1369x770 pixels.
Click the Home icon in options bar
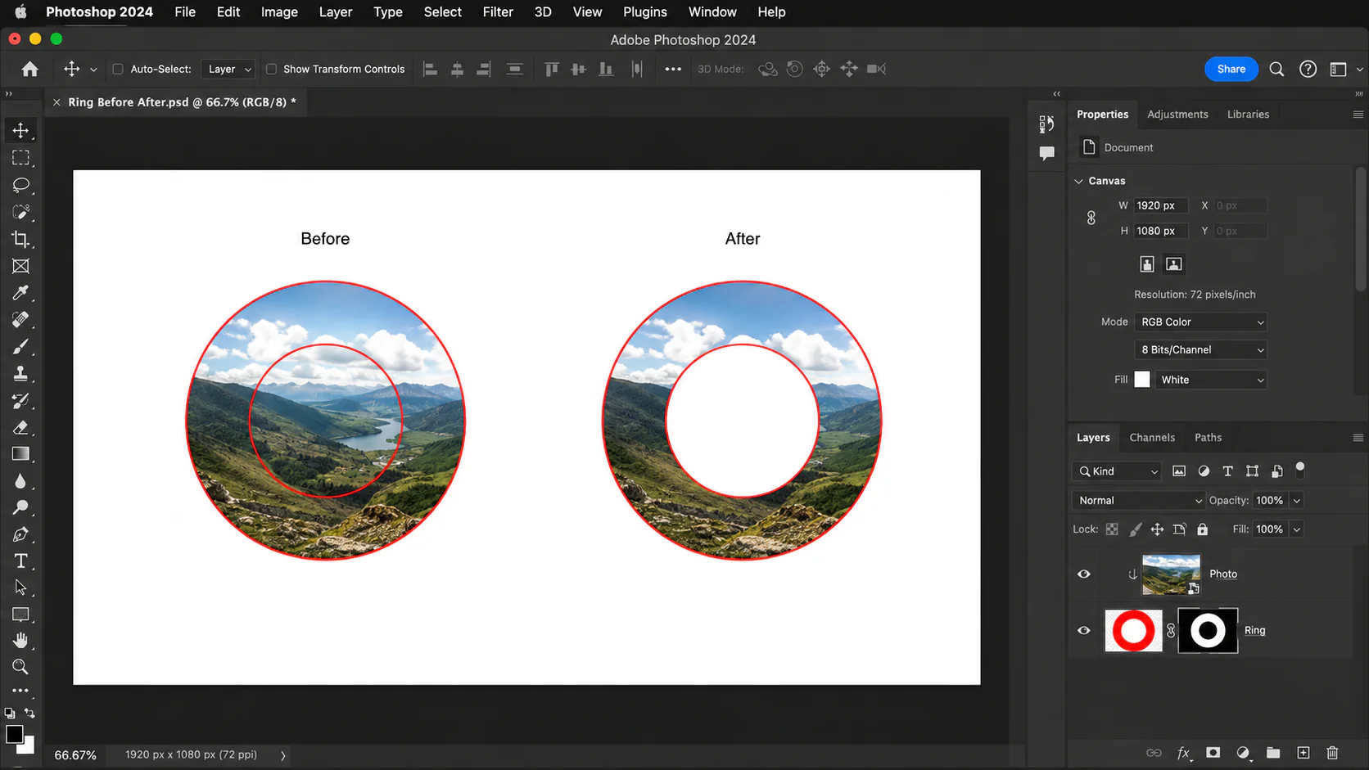click(30, 70)
